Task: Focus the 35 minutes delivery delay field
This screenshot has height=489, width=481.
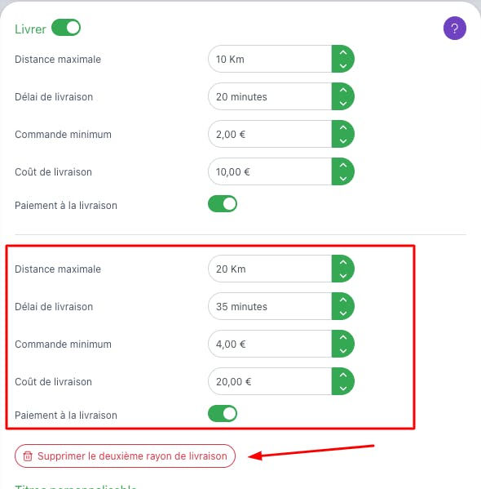Action: 270,306
